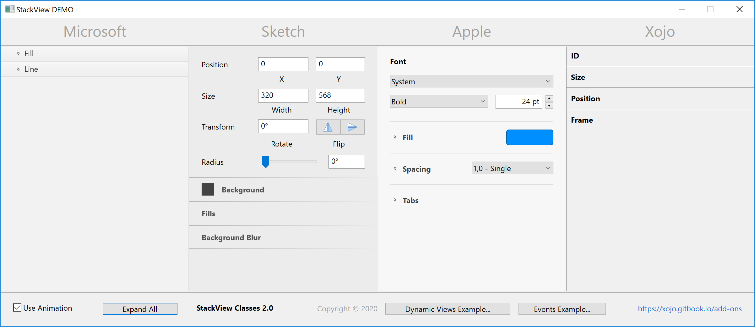Image resolution: width=755 pixels, height=327 pixels.
Task: Click the horizontal flip icon
Action: pos(328,127)
